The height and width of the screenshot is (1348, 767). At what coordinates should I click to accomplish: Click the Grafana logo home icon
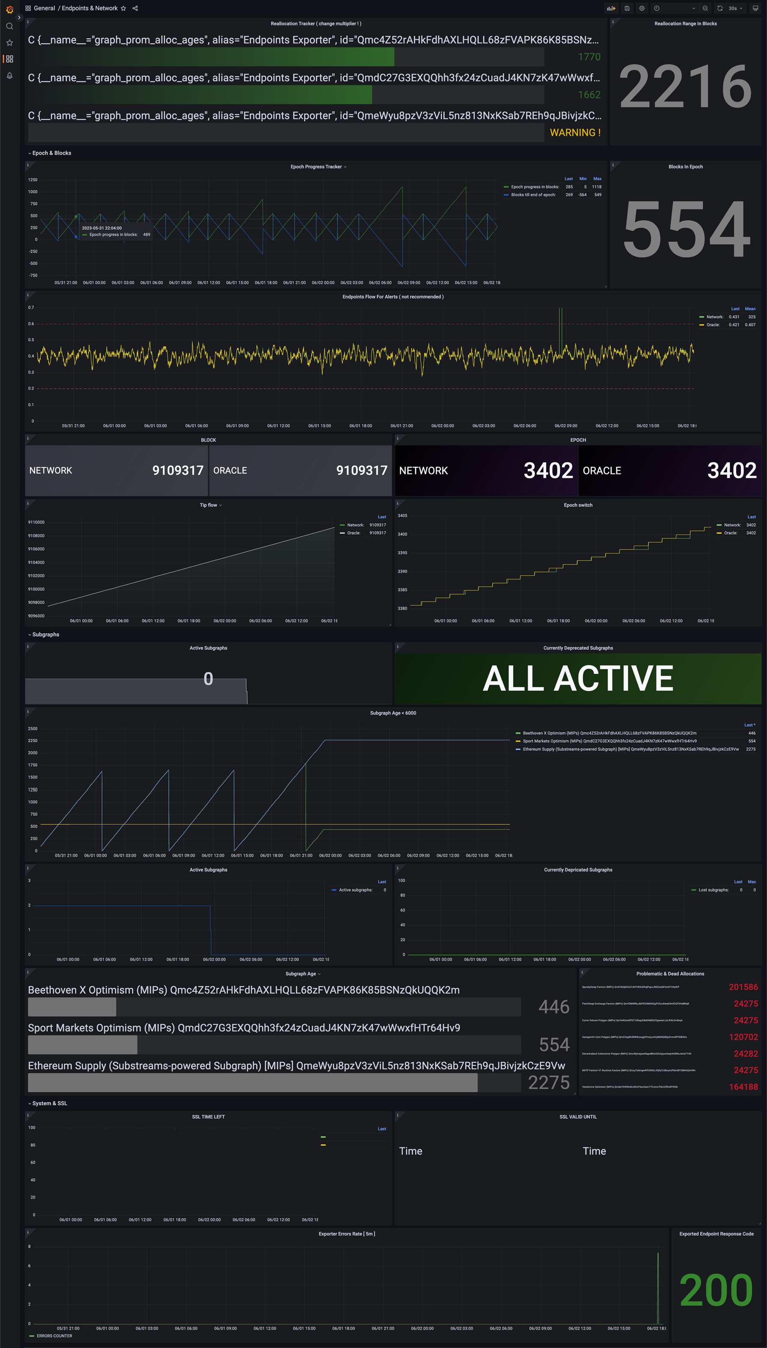click(x=9, y=9)
